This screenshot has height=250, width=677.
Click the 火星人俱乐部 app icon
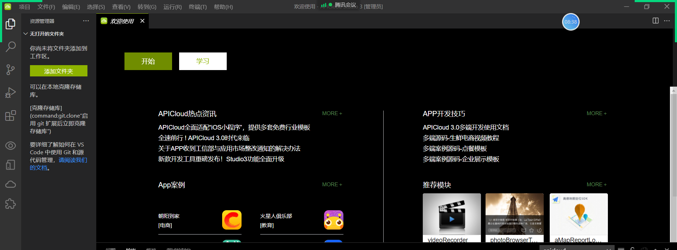334,220
